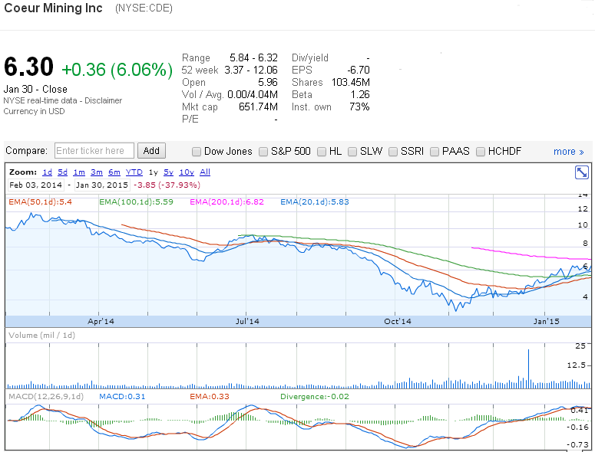Choose the 6m zoom range
The image size is (595, 452).
[x=114, y=172]
